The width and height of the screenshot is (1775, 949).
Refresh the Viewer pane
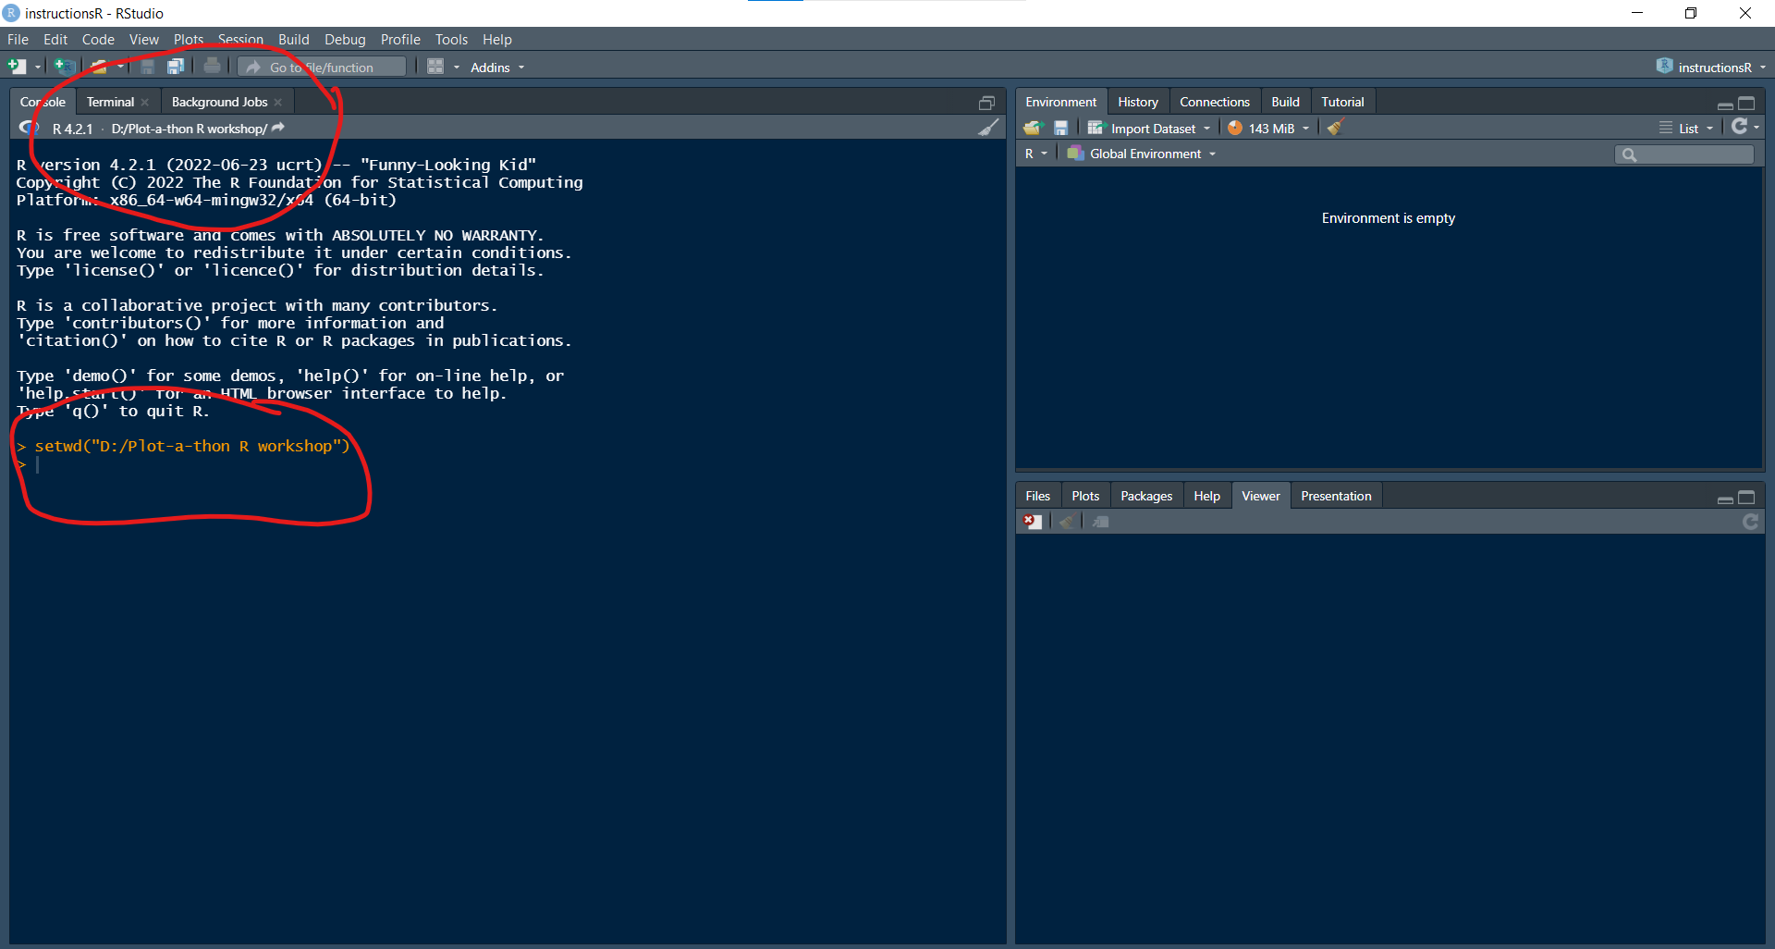pos(1750,522)
